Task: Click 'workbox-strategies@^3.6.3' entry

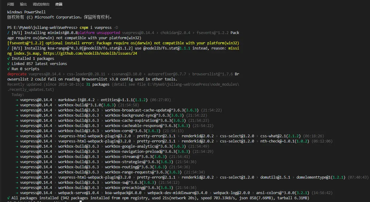Action: click(132, 162)
